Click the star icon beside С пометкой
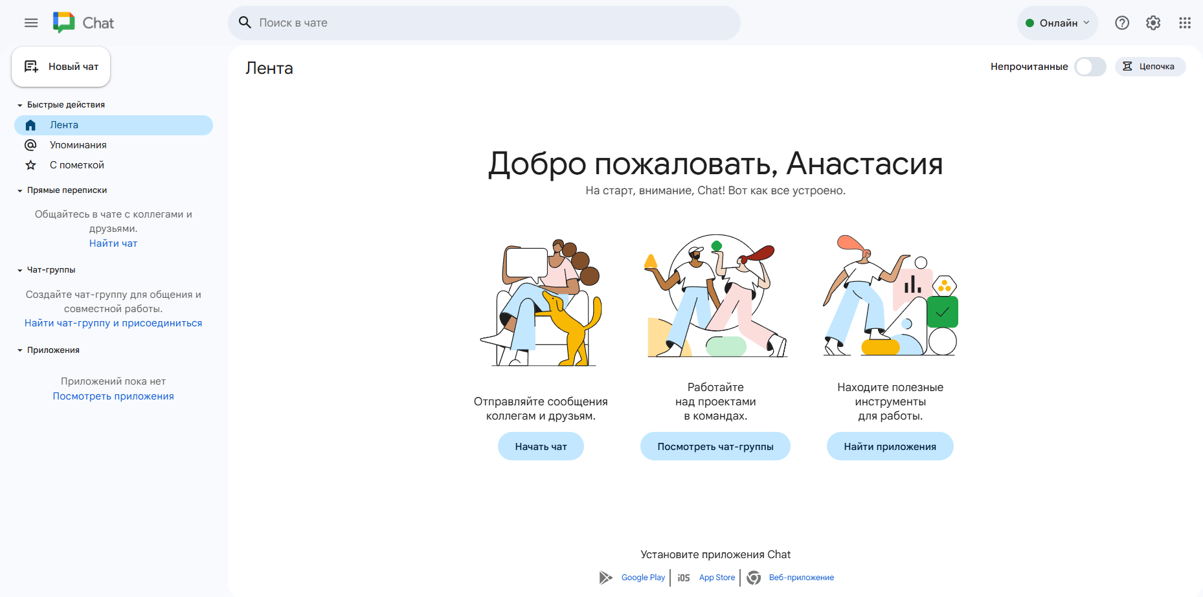 tap(30, 165)
